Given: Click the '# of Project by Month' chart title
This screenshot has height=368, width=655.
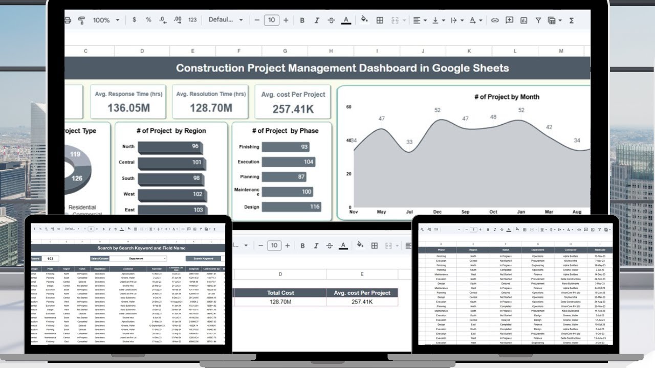Looking at the screenshot, I should point(507,97).
